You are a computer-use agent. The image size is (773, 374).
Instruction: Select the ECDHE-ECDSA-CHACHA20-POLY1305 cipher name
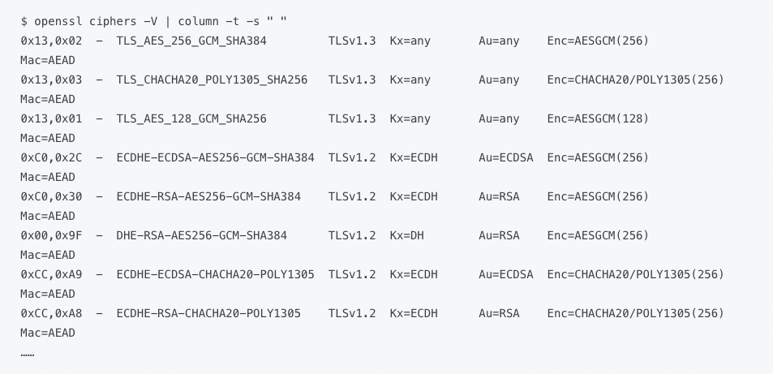[215, 274]
